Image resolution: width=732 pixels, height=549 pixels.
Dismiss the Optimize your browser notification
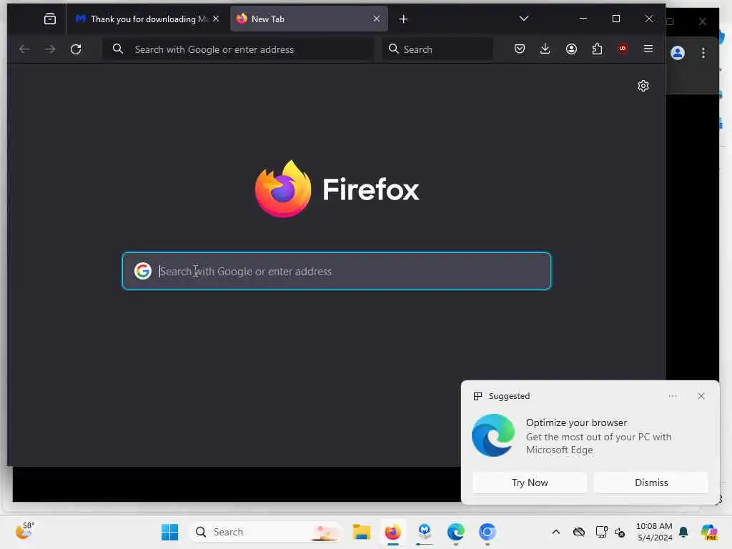(x=651, y=483)
